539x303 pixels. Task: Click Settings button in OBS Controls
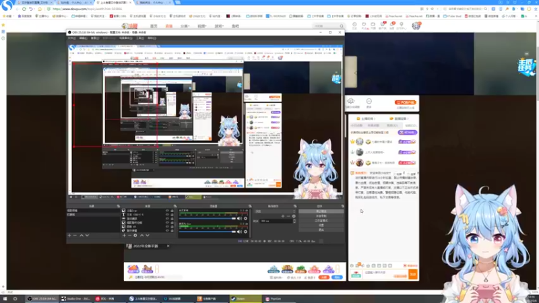pos(321,225)
